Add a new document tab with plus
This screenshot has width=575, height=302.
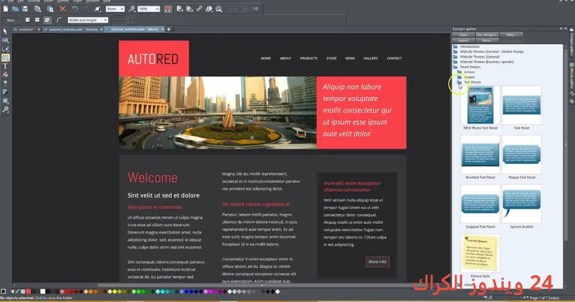click(x=168, y=29)
